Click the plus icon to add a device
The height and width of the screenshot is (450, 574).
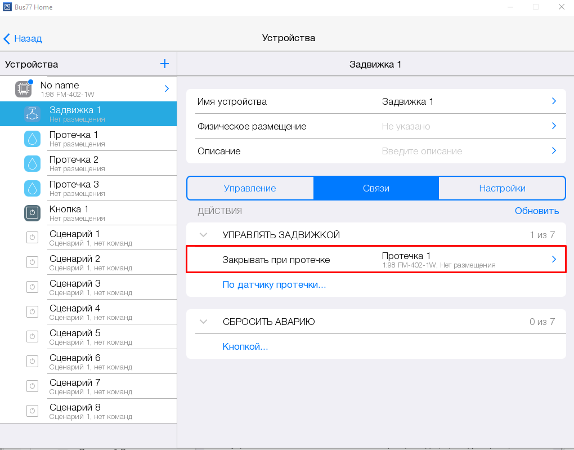coord(164,64)
